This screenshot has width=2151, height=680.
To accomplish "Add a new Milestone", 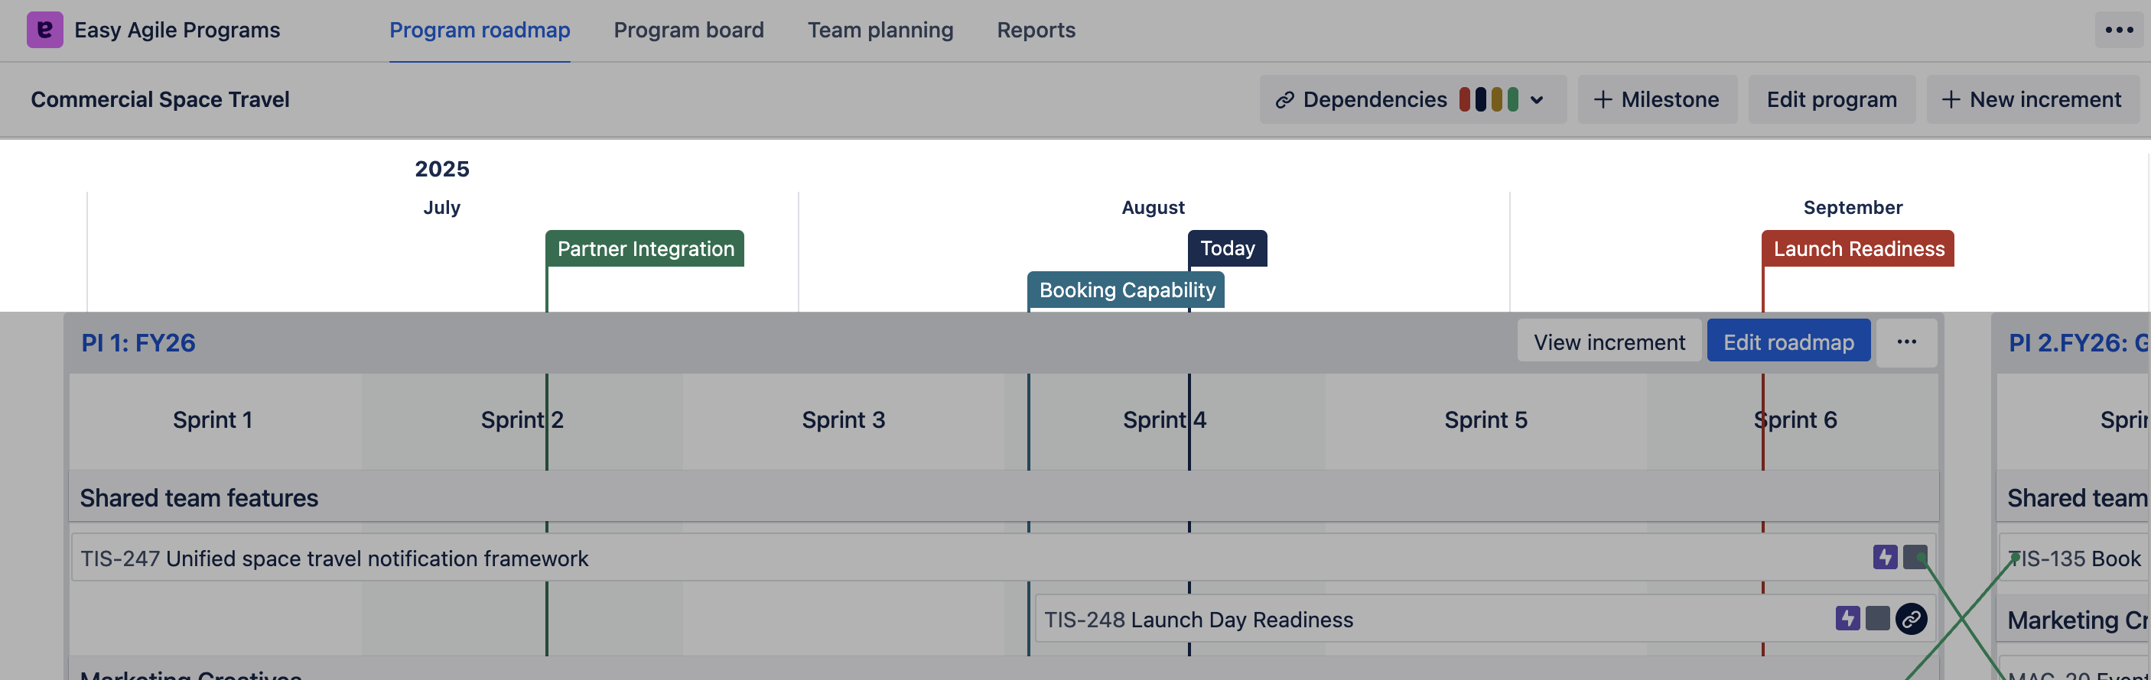I will [x=1657, y=99].
